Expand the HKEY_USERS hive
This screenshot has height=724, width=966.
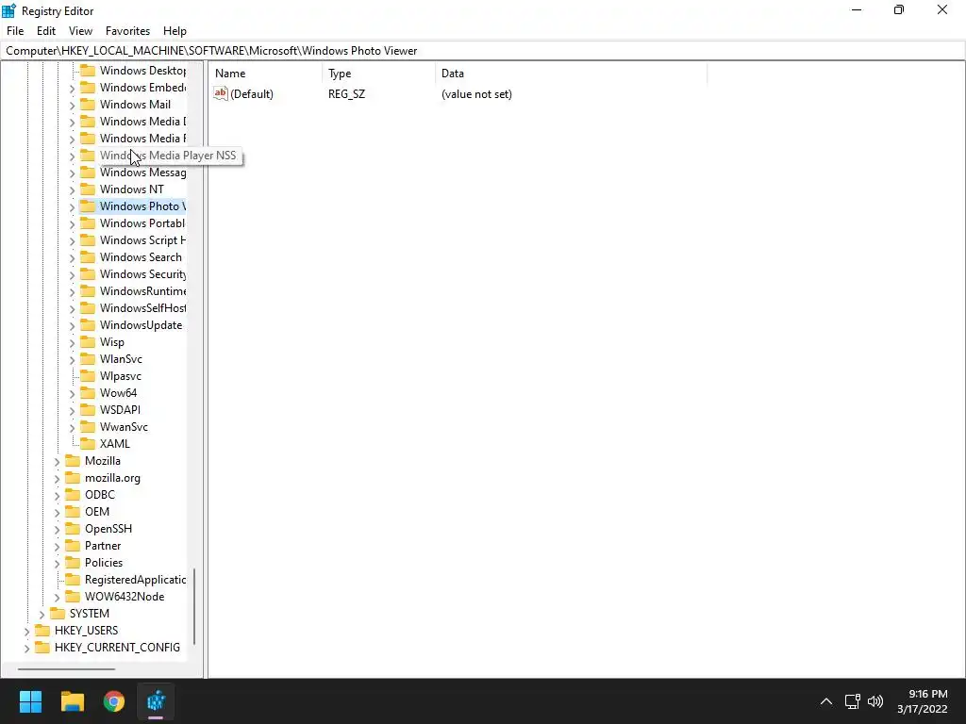(26, 631)
